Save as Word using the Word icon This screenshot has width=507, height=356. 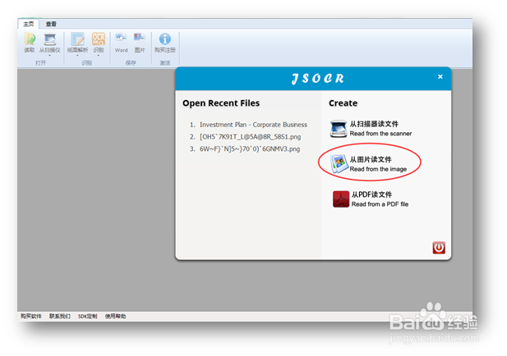[x=121, y=39]
